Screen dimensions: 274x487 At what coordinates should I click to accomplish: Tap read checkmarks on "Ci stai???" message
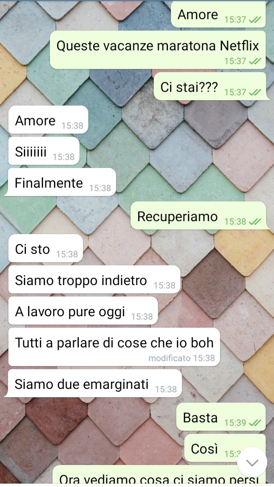point(255,92)
